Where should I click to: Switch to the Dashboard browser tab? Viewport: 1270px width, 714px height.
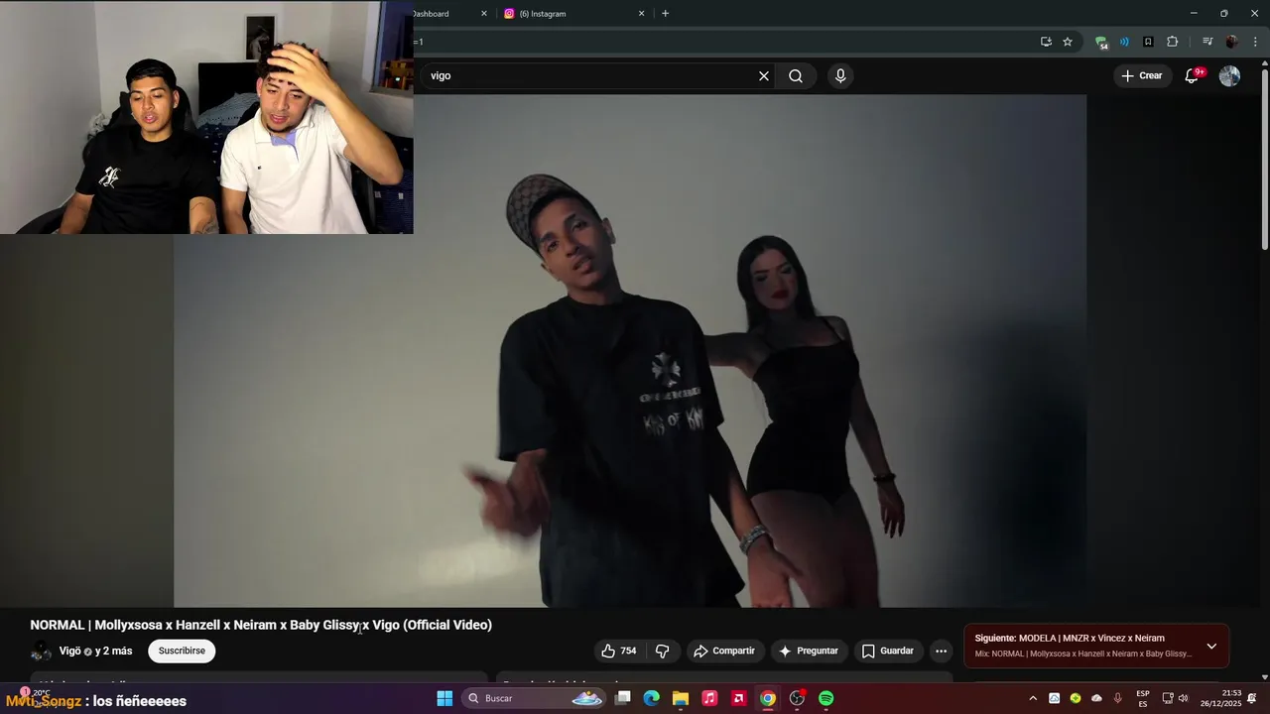click(x=446, y=13)
